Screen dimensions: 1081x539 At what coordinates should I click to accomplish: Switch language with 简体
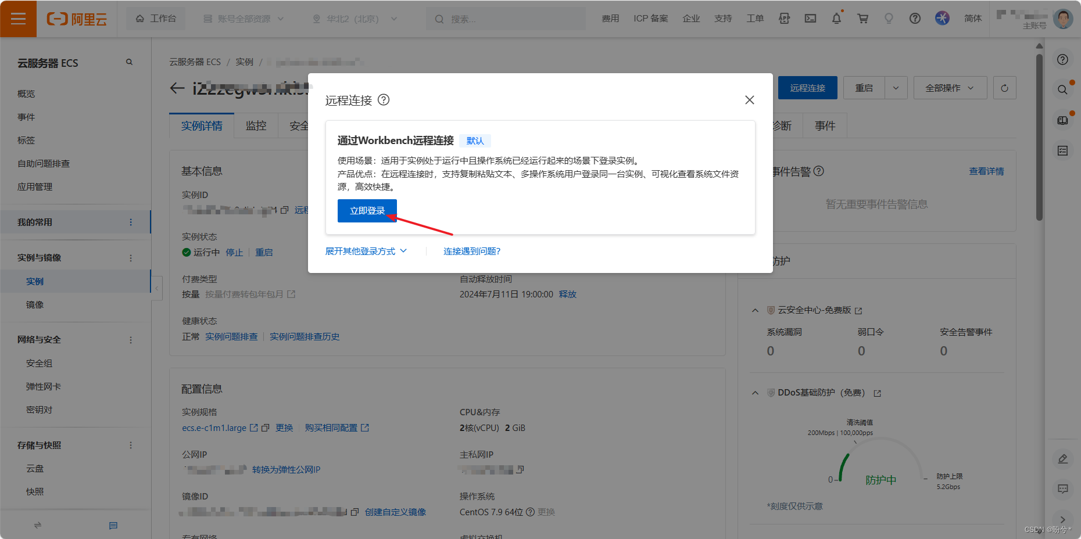973,19
